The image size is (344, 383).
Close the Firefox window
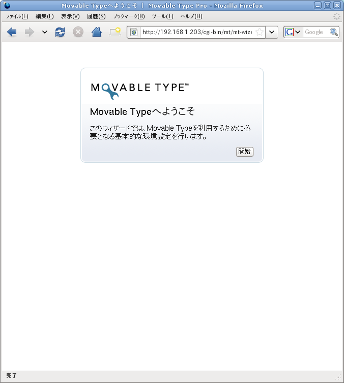tap(337, 6)
